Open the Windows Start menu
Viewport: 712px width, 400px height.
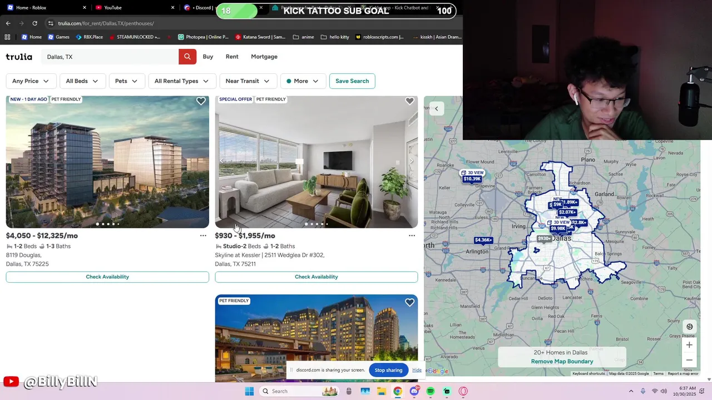[x=249, y=391]
